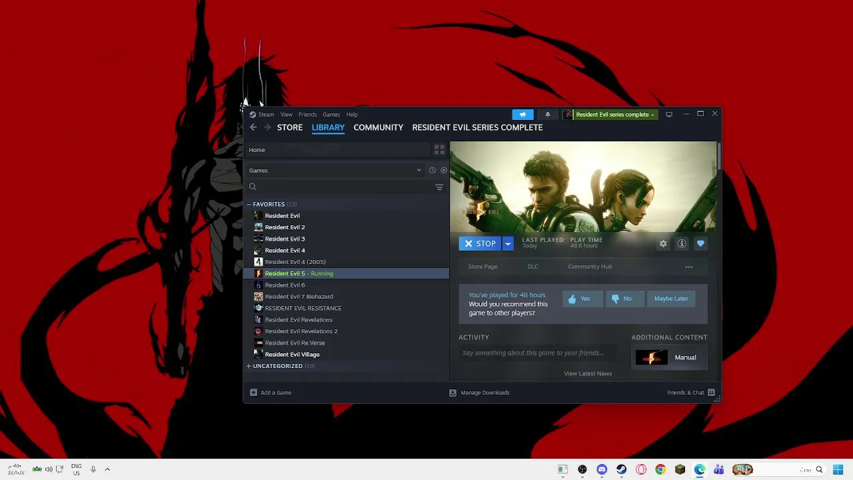Open the Games menu in the menu bar
Screen dimensions: 853x480
[x=331, y=115]
